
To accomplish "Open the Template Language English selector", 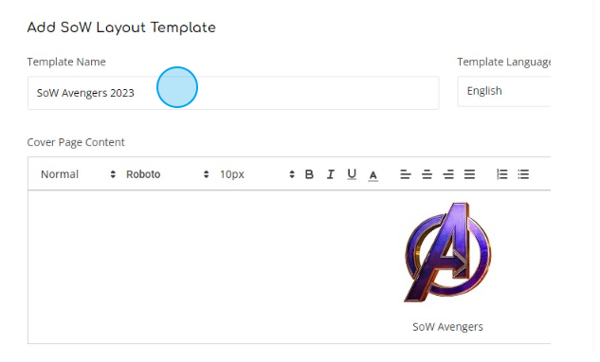I will 504,91.
